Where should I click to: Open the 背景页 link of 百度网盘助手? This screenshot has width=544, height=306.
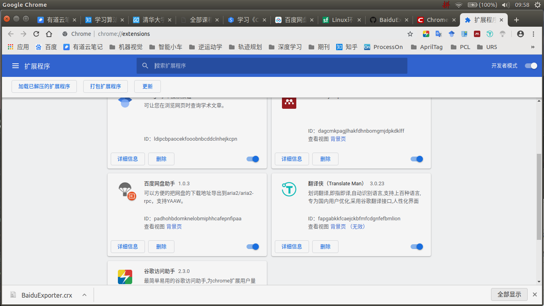point(174,226)
